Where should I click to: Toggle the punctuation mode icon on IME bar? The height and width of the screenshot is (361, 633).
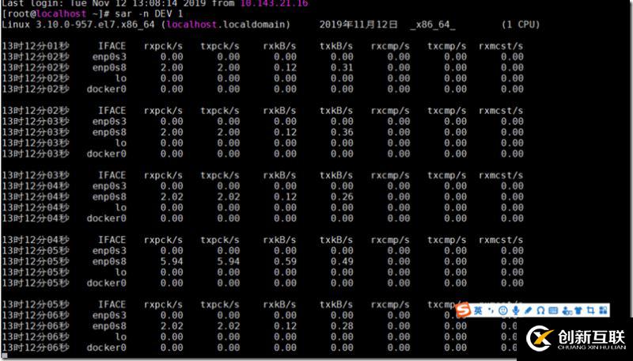tap(491, 310)
